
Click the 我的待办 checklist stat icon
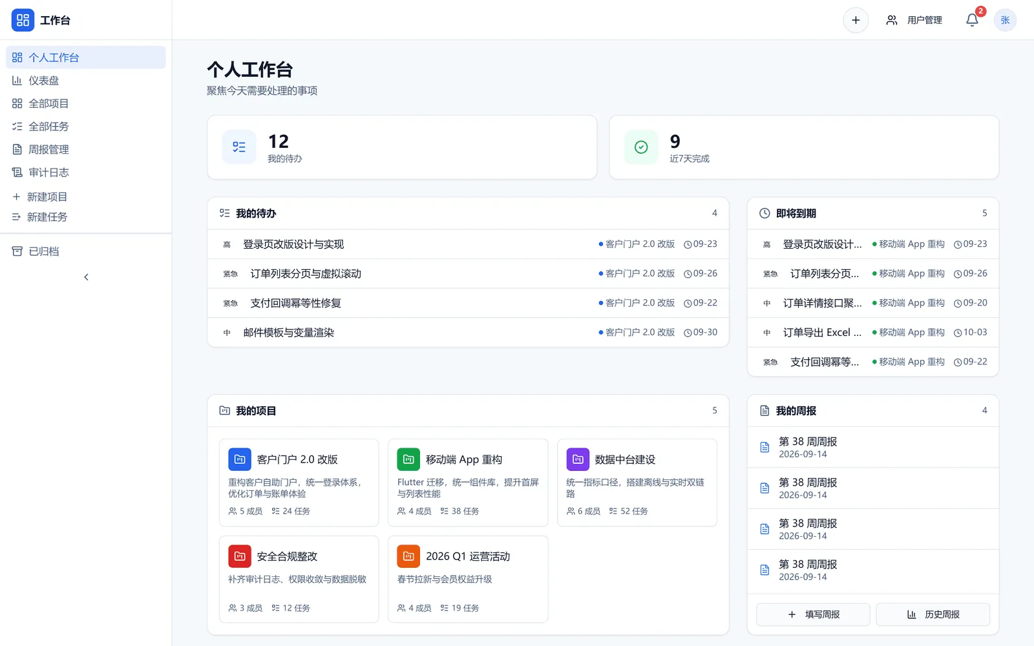[239, 147]
